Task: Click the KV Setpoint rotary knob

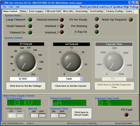Action: coord(26,62)
